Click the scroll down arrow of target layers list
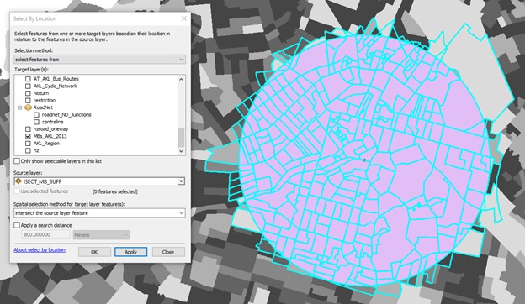The width and height of the screenshot is (525, 304). click(181, 151)
